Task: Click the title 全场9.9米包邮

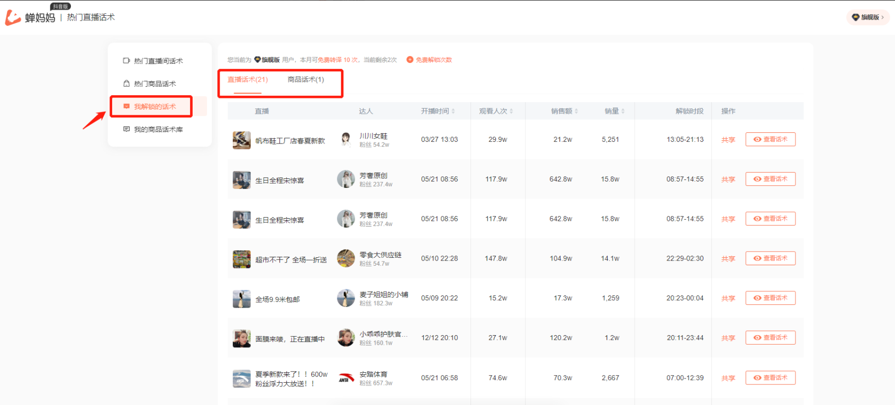Action: pyautogui.click(x=278, y=300)
